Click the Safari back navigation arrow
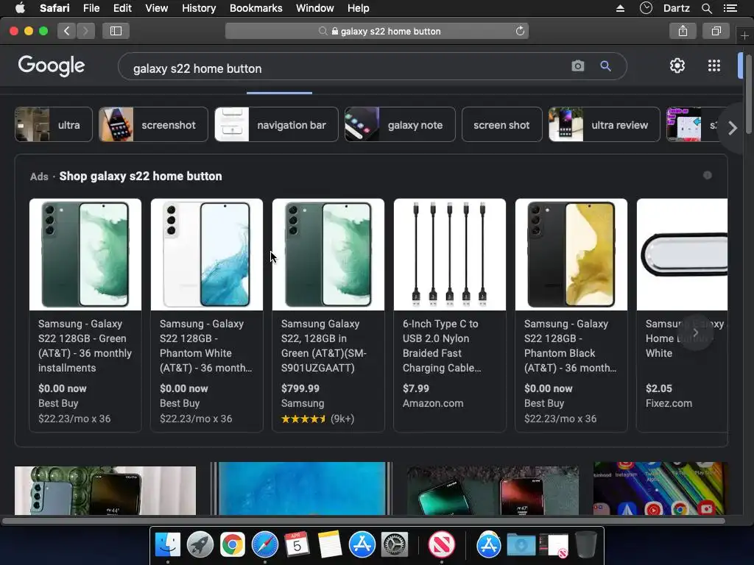Screen dimensions: 754x565 click(67, 31)
